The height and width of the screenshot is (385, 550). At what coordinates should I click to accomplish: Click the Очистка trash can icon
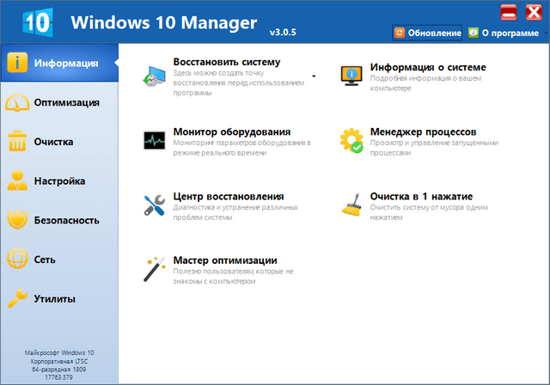[x=17, y=141]
